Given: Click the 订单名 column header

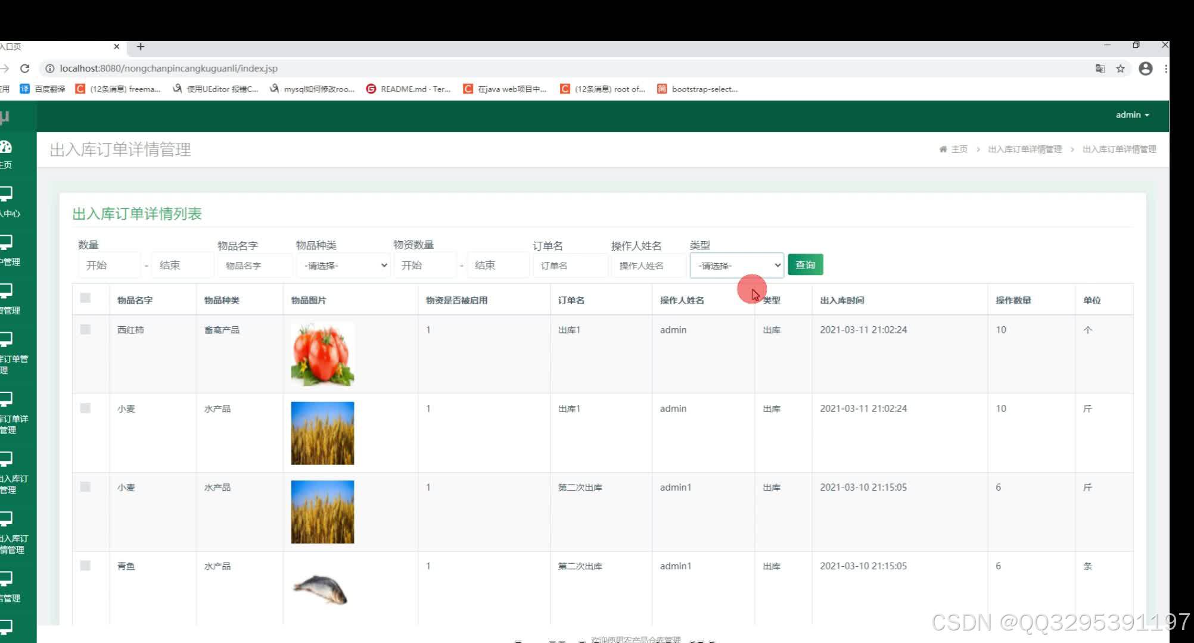Looking at the screenshot, I should (x=571, y=301).
